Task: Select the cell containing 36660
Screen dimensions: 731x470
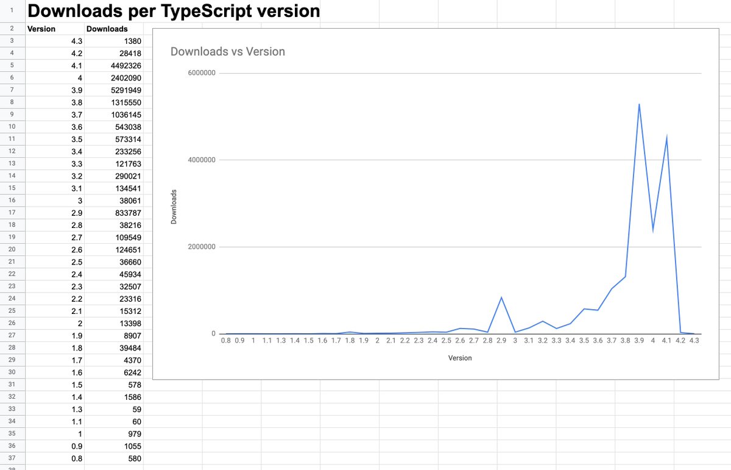Action: click(114, 262)
